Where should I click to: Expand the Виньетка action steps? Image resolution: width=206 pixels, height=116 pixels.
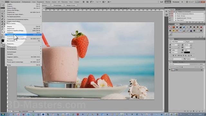tap(176, 14)
